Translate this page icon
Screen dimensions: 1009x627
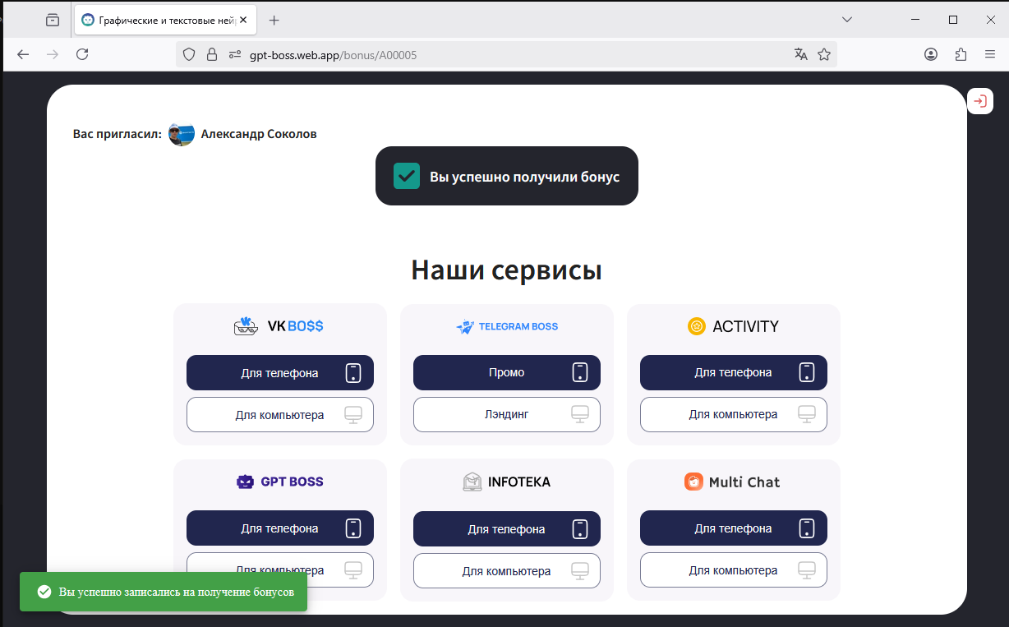coord(801,54)
